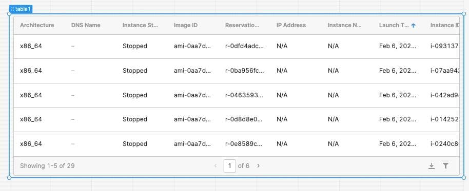The height and width of the screenshot is (191, 469).
Task: Click Stopped in the r-0dfd4adc row
Action: pos(135,46)
